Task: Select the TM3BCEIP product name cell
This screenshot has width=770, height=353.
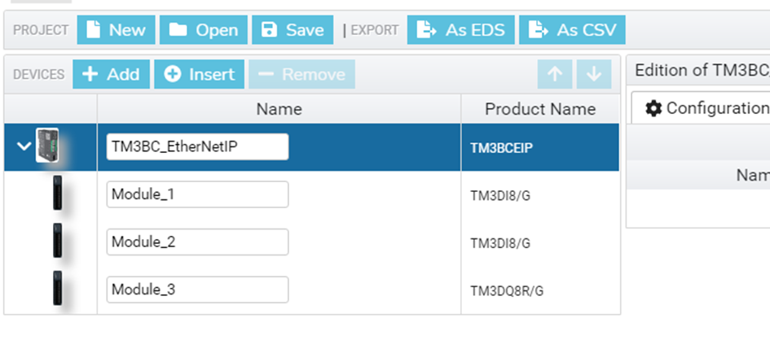Action: (x=540, y=148)
